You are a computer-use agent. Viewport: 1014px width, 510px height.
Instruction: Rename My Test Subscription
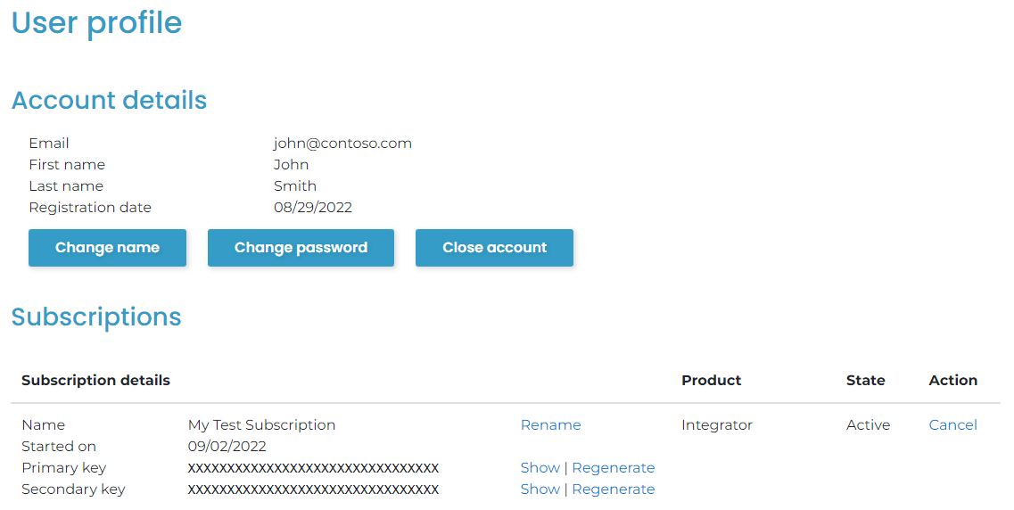pyautogui.click(x=550, y=425)
